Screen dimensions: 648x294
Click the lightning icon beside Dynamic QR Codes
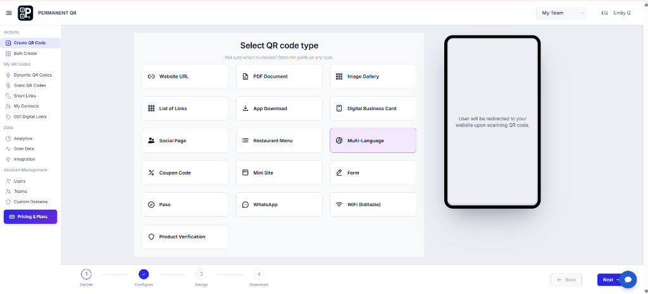coord(8,75)
